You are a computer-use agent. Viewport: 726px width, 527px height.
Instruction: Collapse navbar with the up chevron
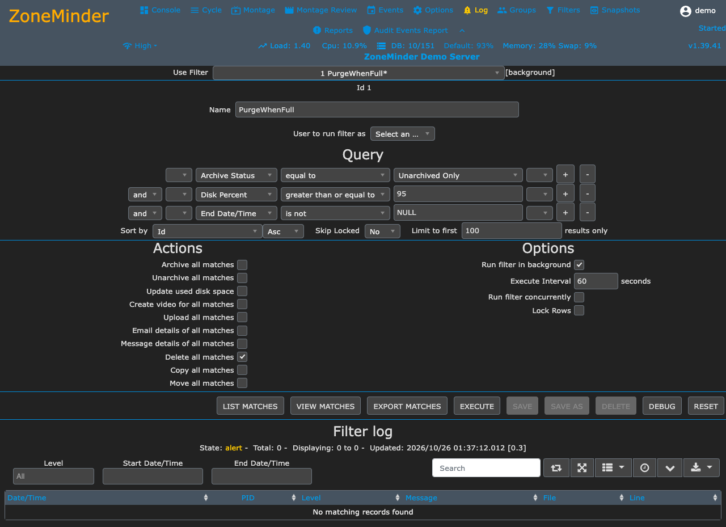tap(462, 31)
